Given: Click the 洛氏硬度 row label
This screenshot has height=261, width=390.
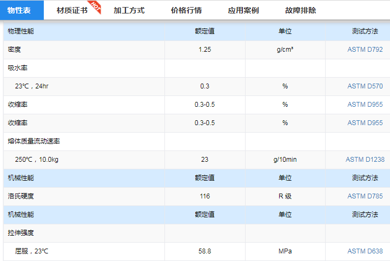Looking at the screenshot, I should click(x=21, y=196).
